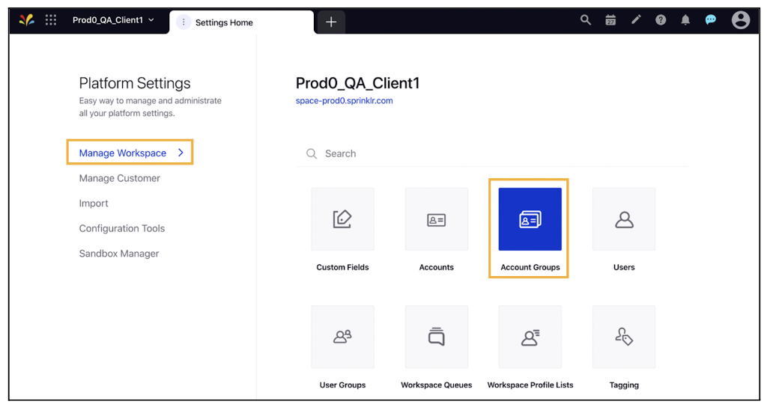Open the app launcher grid icon
The image size is (767, 410).
[51, 20]
